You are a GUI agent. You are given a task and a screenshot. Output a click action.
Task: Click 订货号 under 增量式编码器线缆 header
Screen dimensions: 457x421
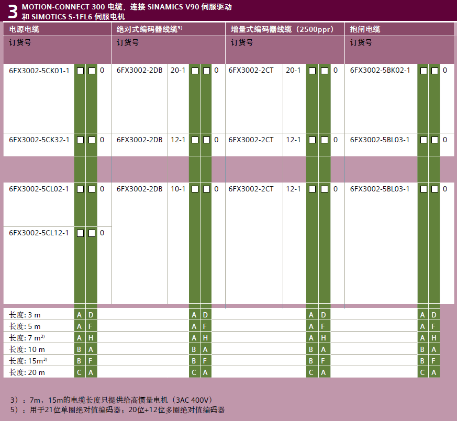[x=242, y=42]
